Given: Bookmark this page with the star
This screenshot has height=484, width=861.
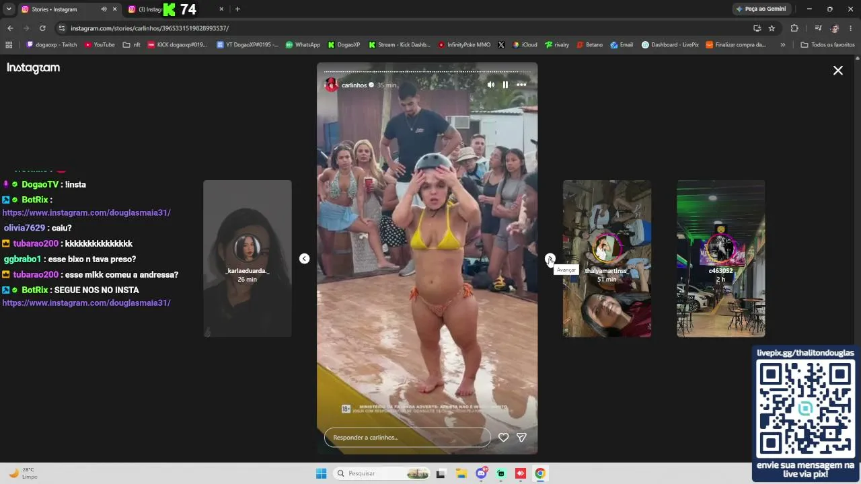Looking at the screenshot, I should pos(772,28).
